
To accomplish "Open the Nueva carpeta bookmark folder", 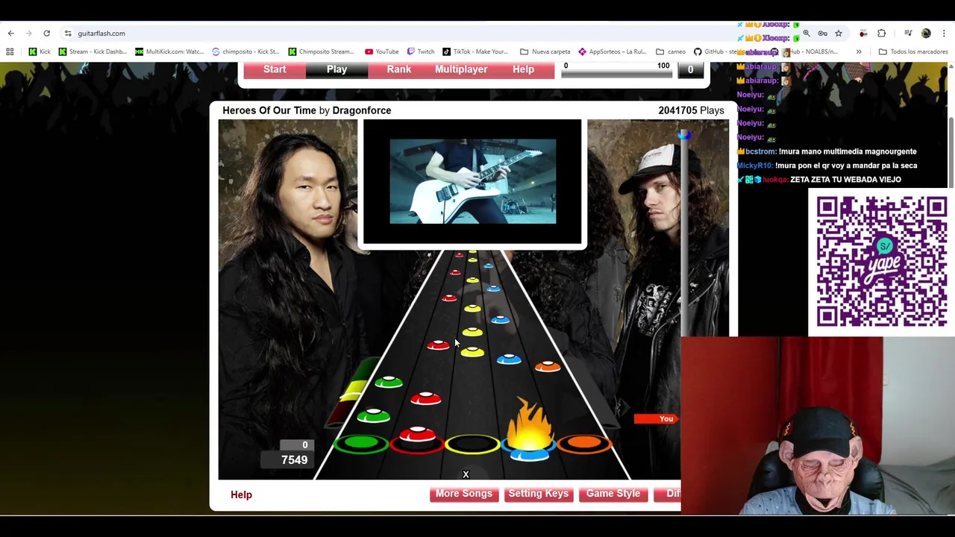I will coord(545,51).
